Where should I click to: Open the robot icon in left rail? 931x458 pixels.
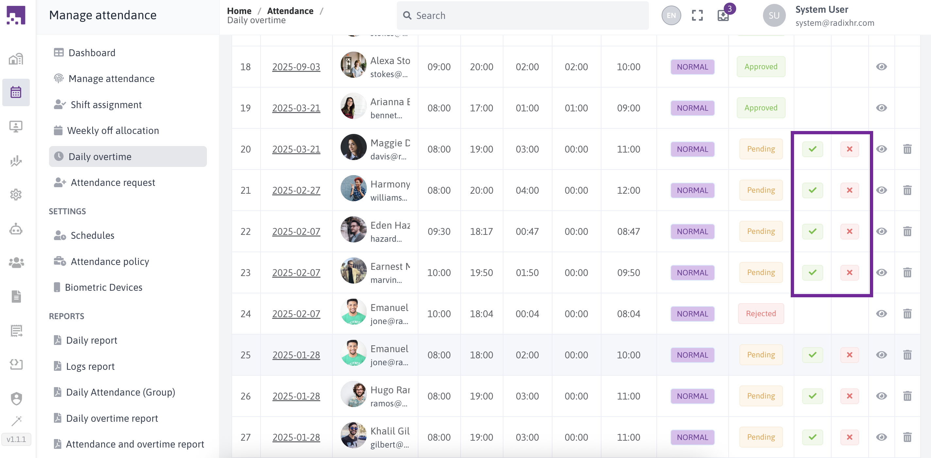pos(16,229)
